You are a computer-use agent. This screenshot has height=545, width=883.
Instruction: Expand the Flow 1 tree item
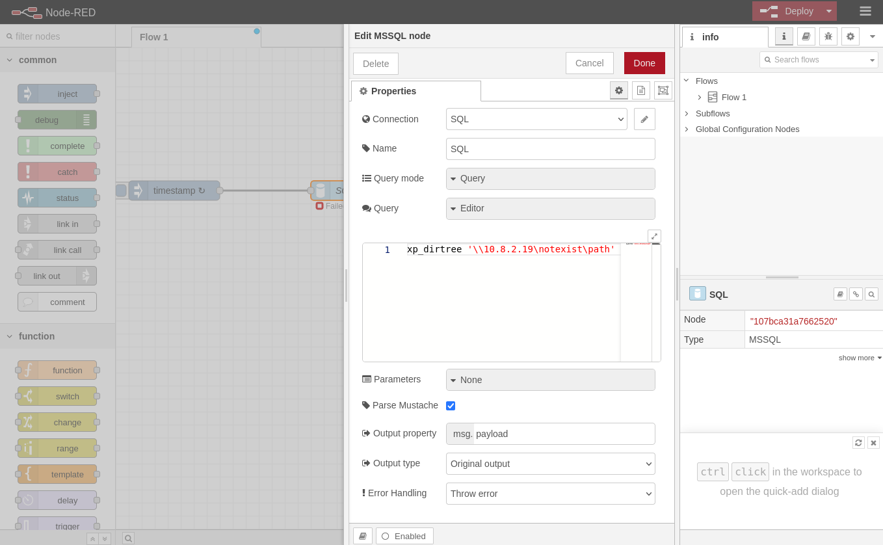pos(700,97)
